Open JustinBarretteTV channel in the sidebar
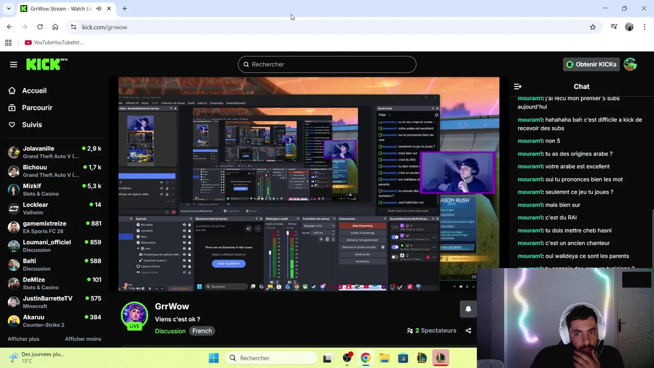This screenshot has height=368, width=654. point(55,302)
